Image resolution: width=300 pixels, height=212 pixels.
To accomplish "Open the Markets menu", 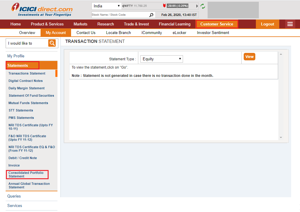I will pos(80,24).
